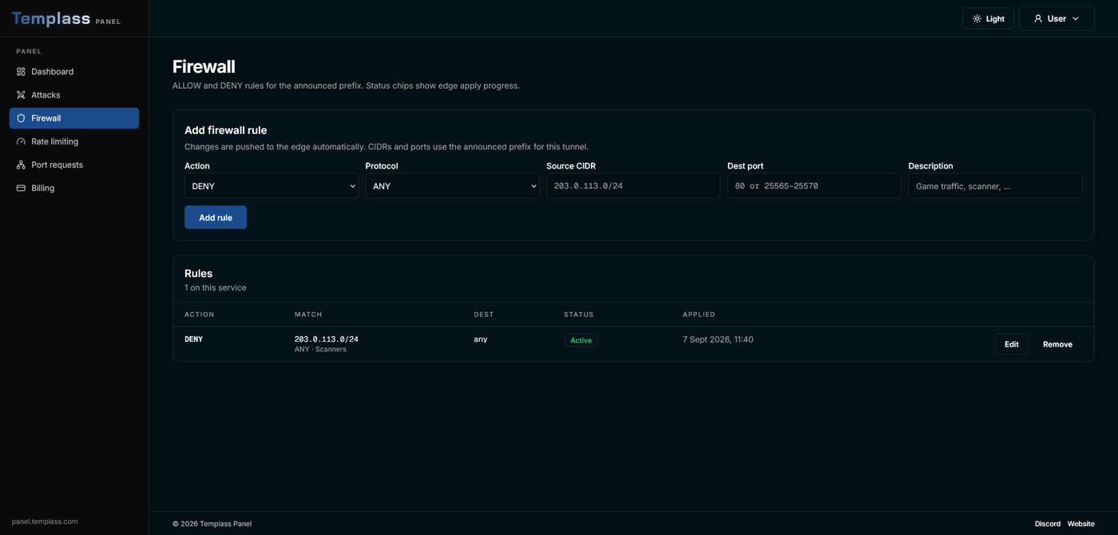Switch to Light theme

[x=989, y=18]
